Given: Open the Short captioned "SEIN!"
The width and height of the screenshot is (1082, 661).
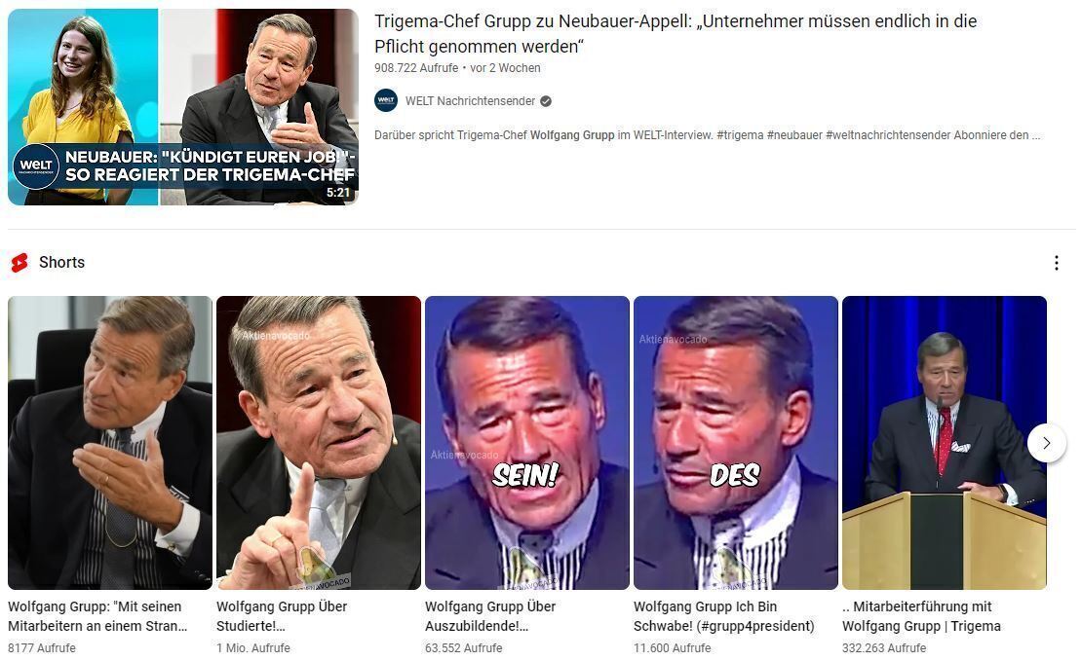Looking at the screenshot, I should pyautogui.click(x=527, y=443).
